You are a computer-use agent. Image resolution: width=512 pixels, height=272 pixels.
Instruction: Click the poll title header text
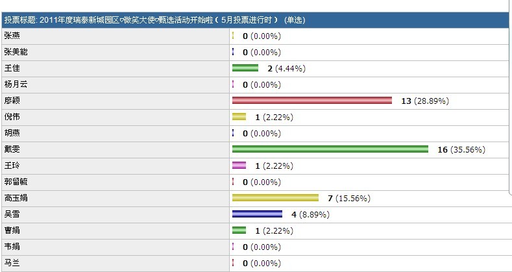point(154,20)
